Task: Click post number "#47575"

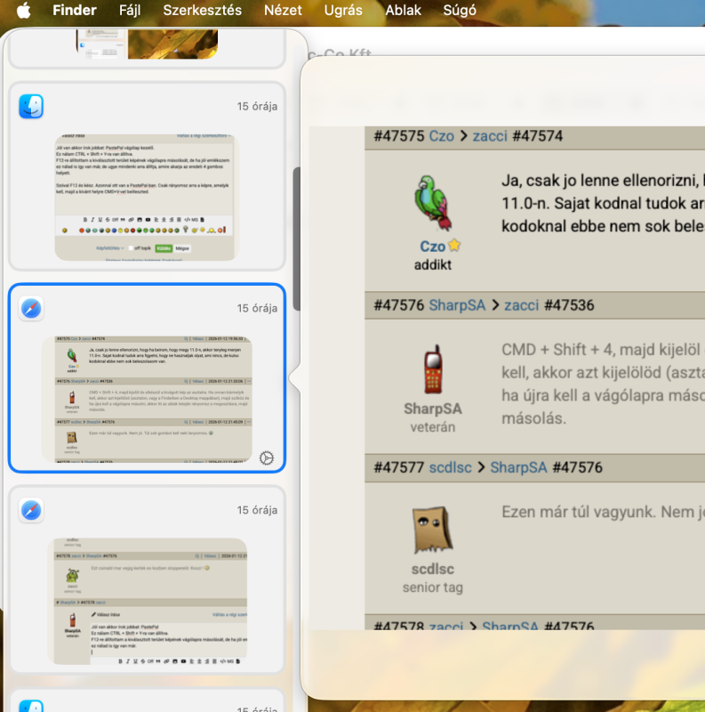Action: tap(399, 136)
